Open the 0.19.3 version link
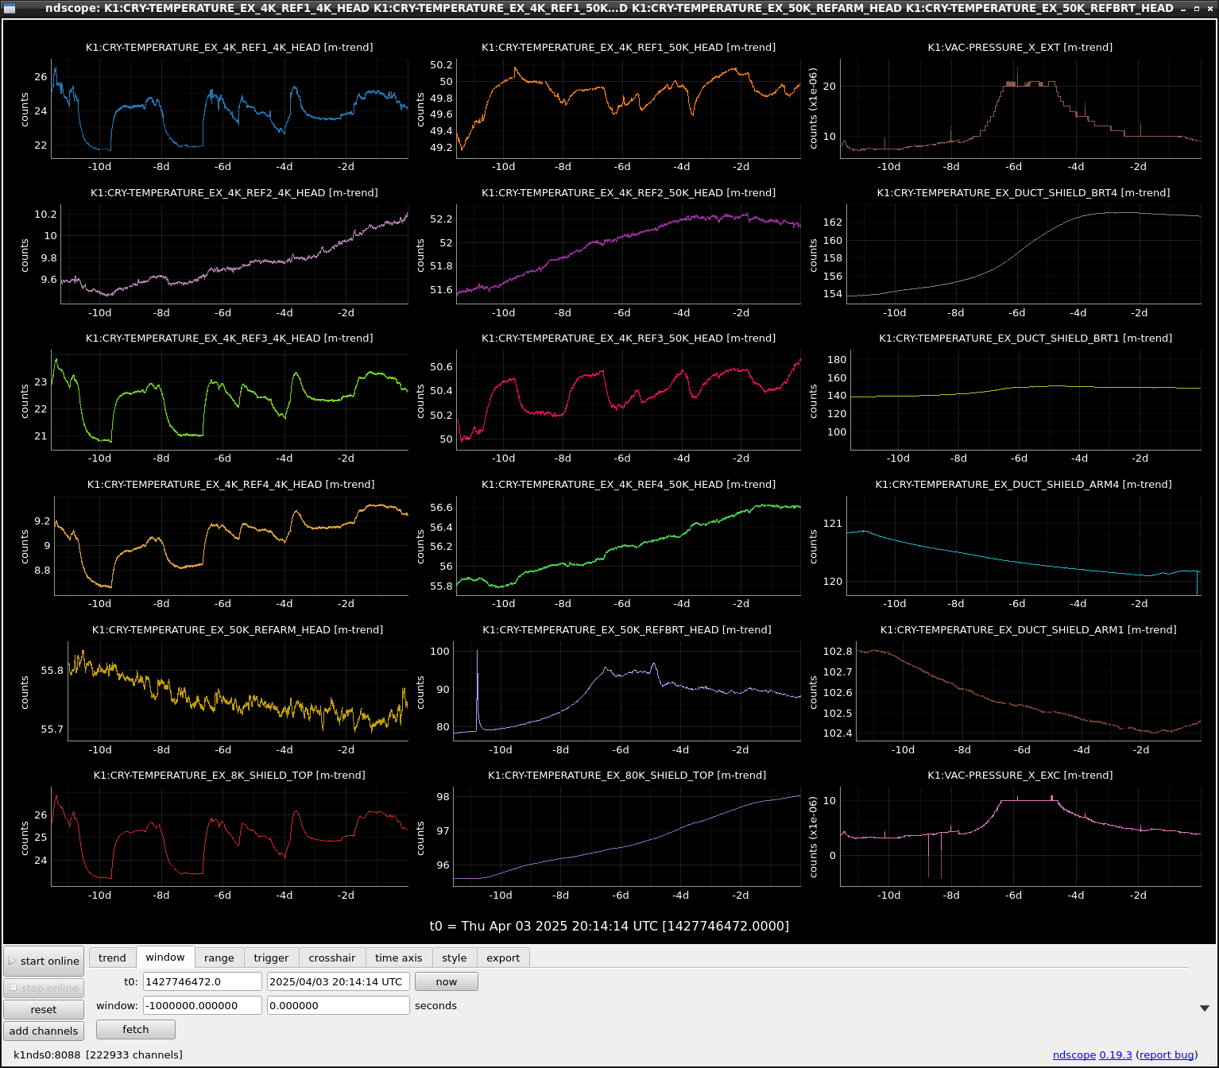This screenshot has height=1068, width=1219. click(1116, 1054)
